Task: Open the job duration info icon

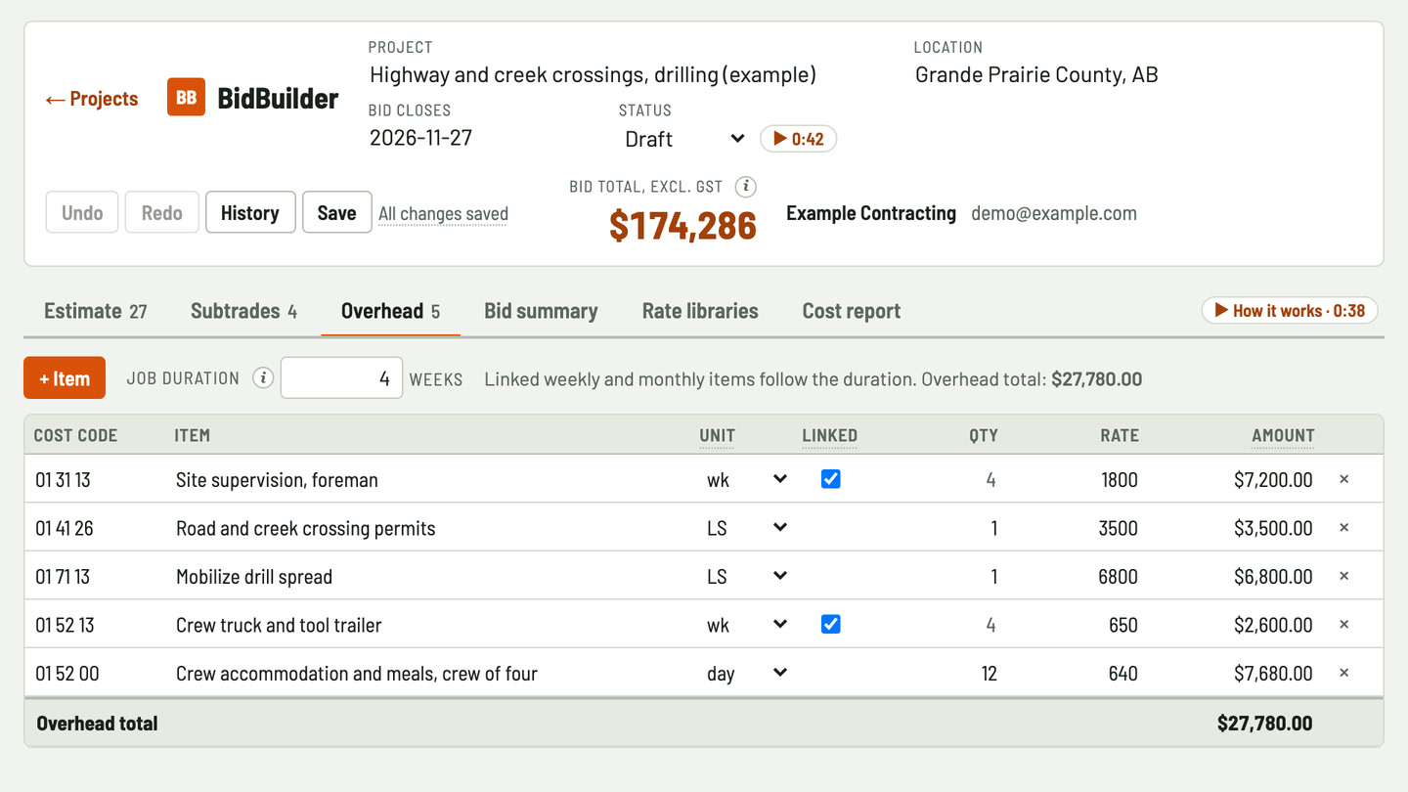Action: [x=262, y=378]
